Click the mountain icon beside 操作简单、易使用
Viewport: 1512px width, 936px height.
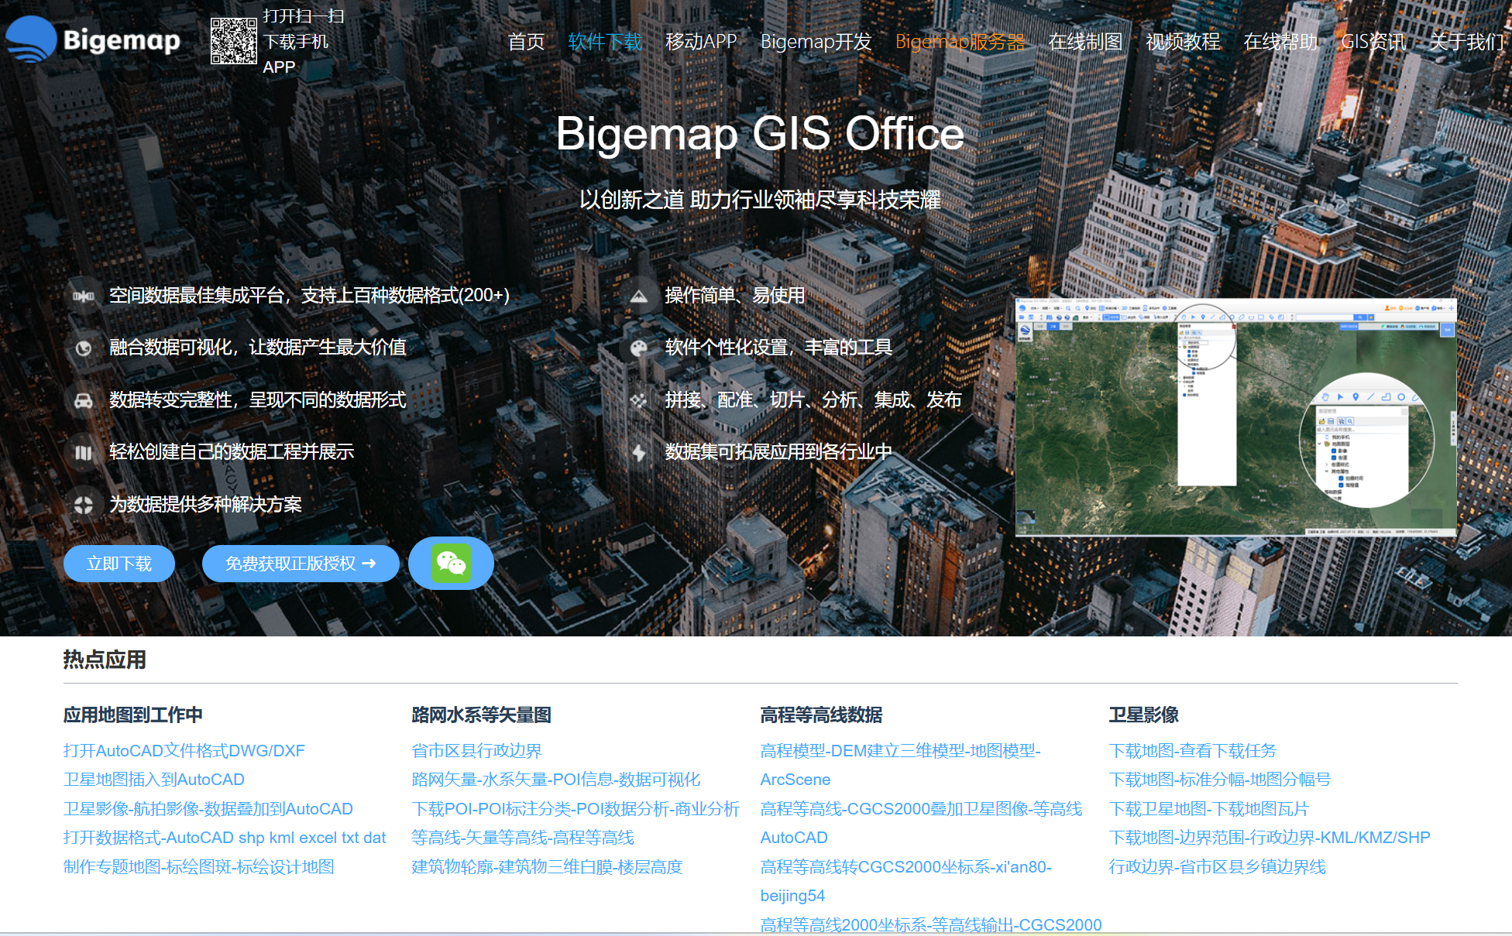pos(638,296)
